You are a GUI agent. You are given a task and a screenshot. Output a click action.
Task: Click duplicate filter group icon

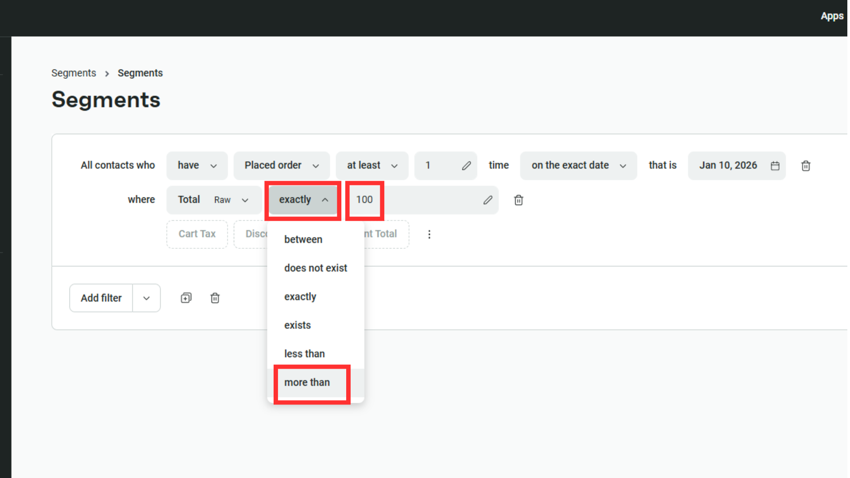(186, 298)
